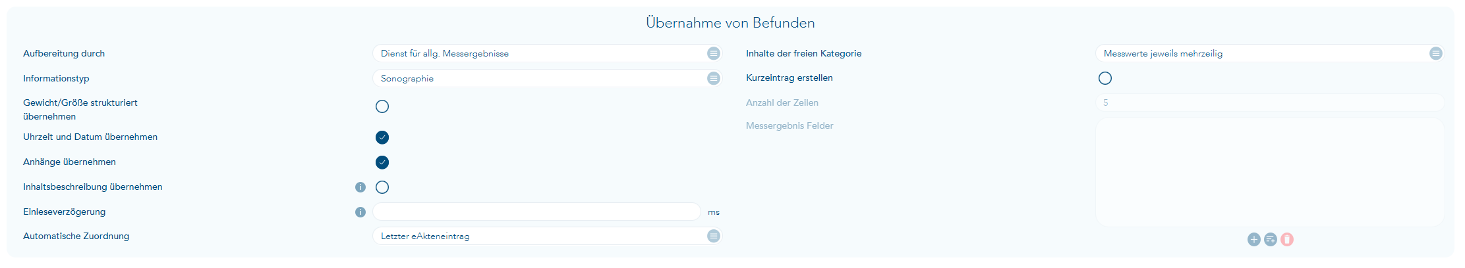The height and width of the screenshot is (268, 1465).
Task: Enable Inhaltsbeschreibung übernehmen checkbox
Action: tap(382, 187)
